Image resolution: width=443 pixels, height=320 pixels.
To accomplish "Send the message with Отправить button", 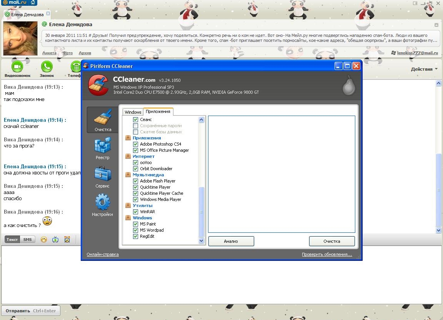I will click(x=30, y=311).
